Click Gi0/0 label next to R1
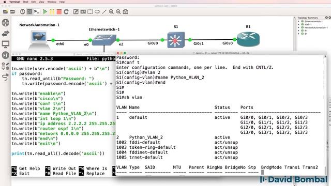The height and width of the screenshot is (186, 331). click(x=228, y=43)
